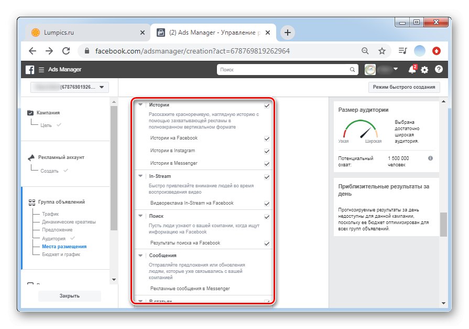Click the site lock icon
This screenshot has width=469, height=329.
[x=87, y=51]
